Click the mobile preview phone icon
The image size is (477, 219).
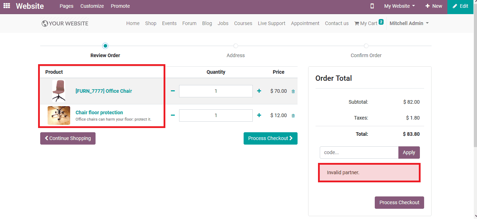coord(372,6)
